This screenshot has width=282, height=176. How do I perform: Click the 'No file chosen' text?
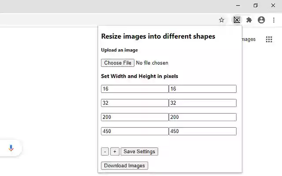click(x=152, y=63)
